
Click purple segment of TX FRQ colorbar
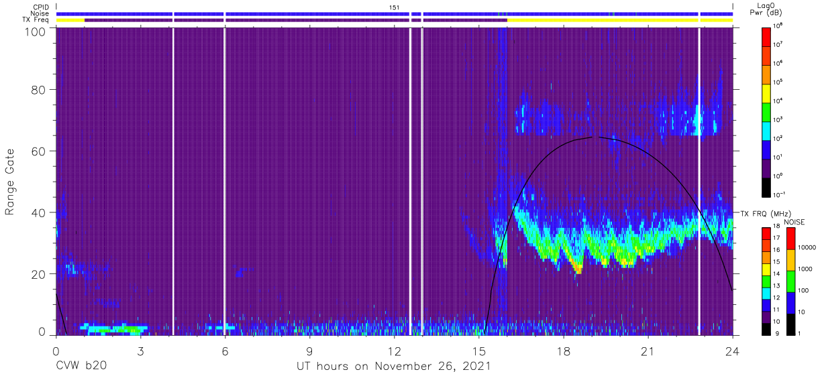[766, 316]
